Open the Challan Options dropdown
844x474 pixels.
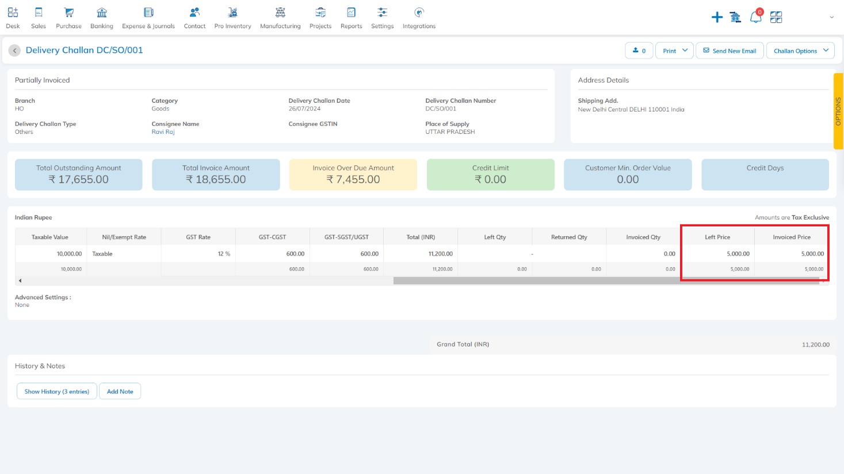(800, 51)
